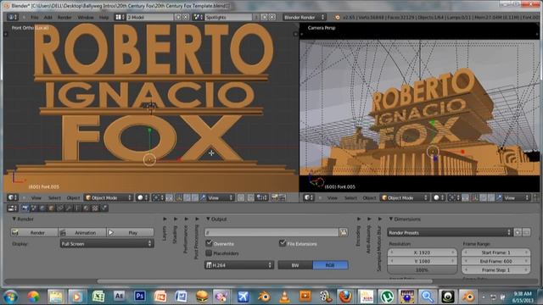Expand the collapsed Post Processing panel
Image resolution: width=543 pixels, height=305 pixels.
point(197,219)
